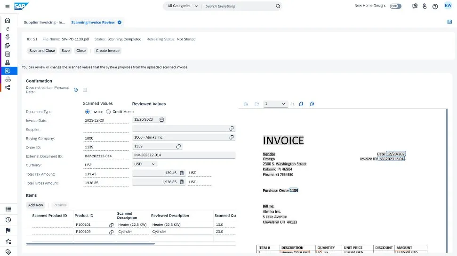Open the Currency USD dropdown
The image size is (457, 256).
[x=144, y=164]
